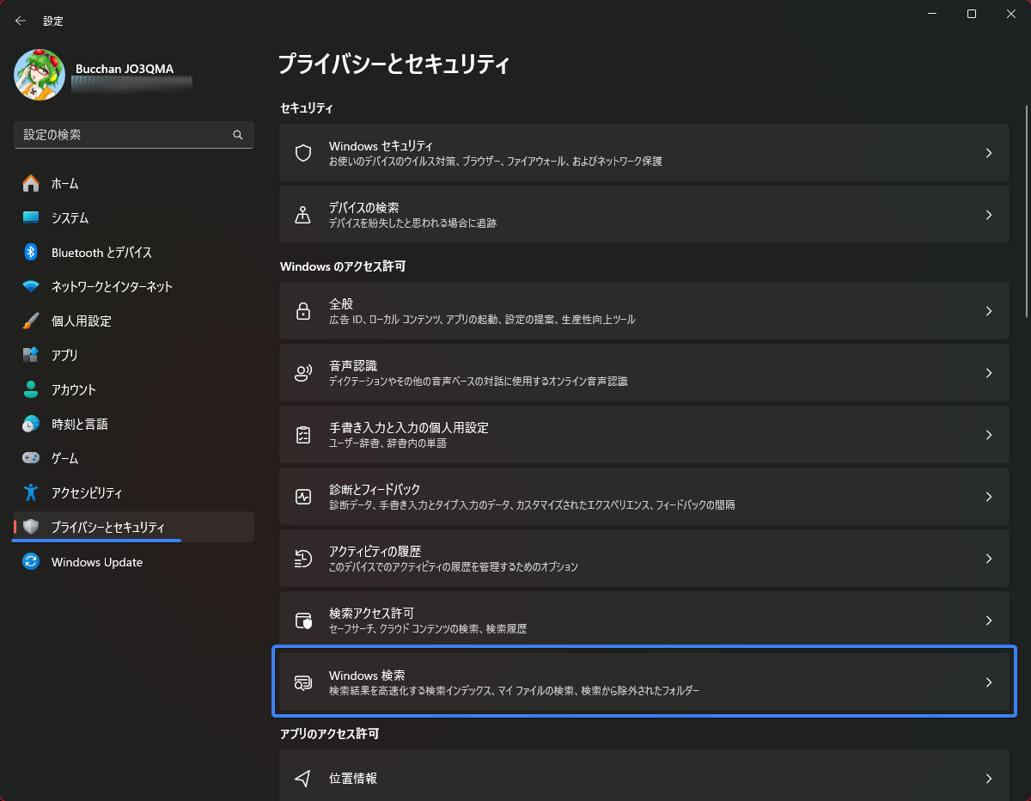Viewport: 1031px width, 801px height.
Task: Click the handwriting clipboard icon
Action: [x=302, y=435]
